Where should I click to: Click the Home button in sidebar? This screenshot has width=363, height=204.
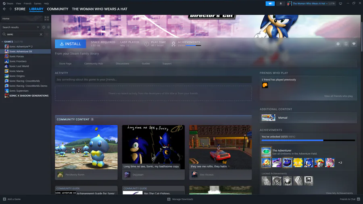(x=22, y=19)
